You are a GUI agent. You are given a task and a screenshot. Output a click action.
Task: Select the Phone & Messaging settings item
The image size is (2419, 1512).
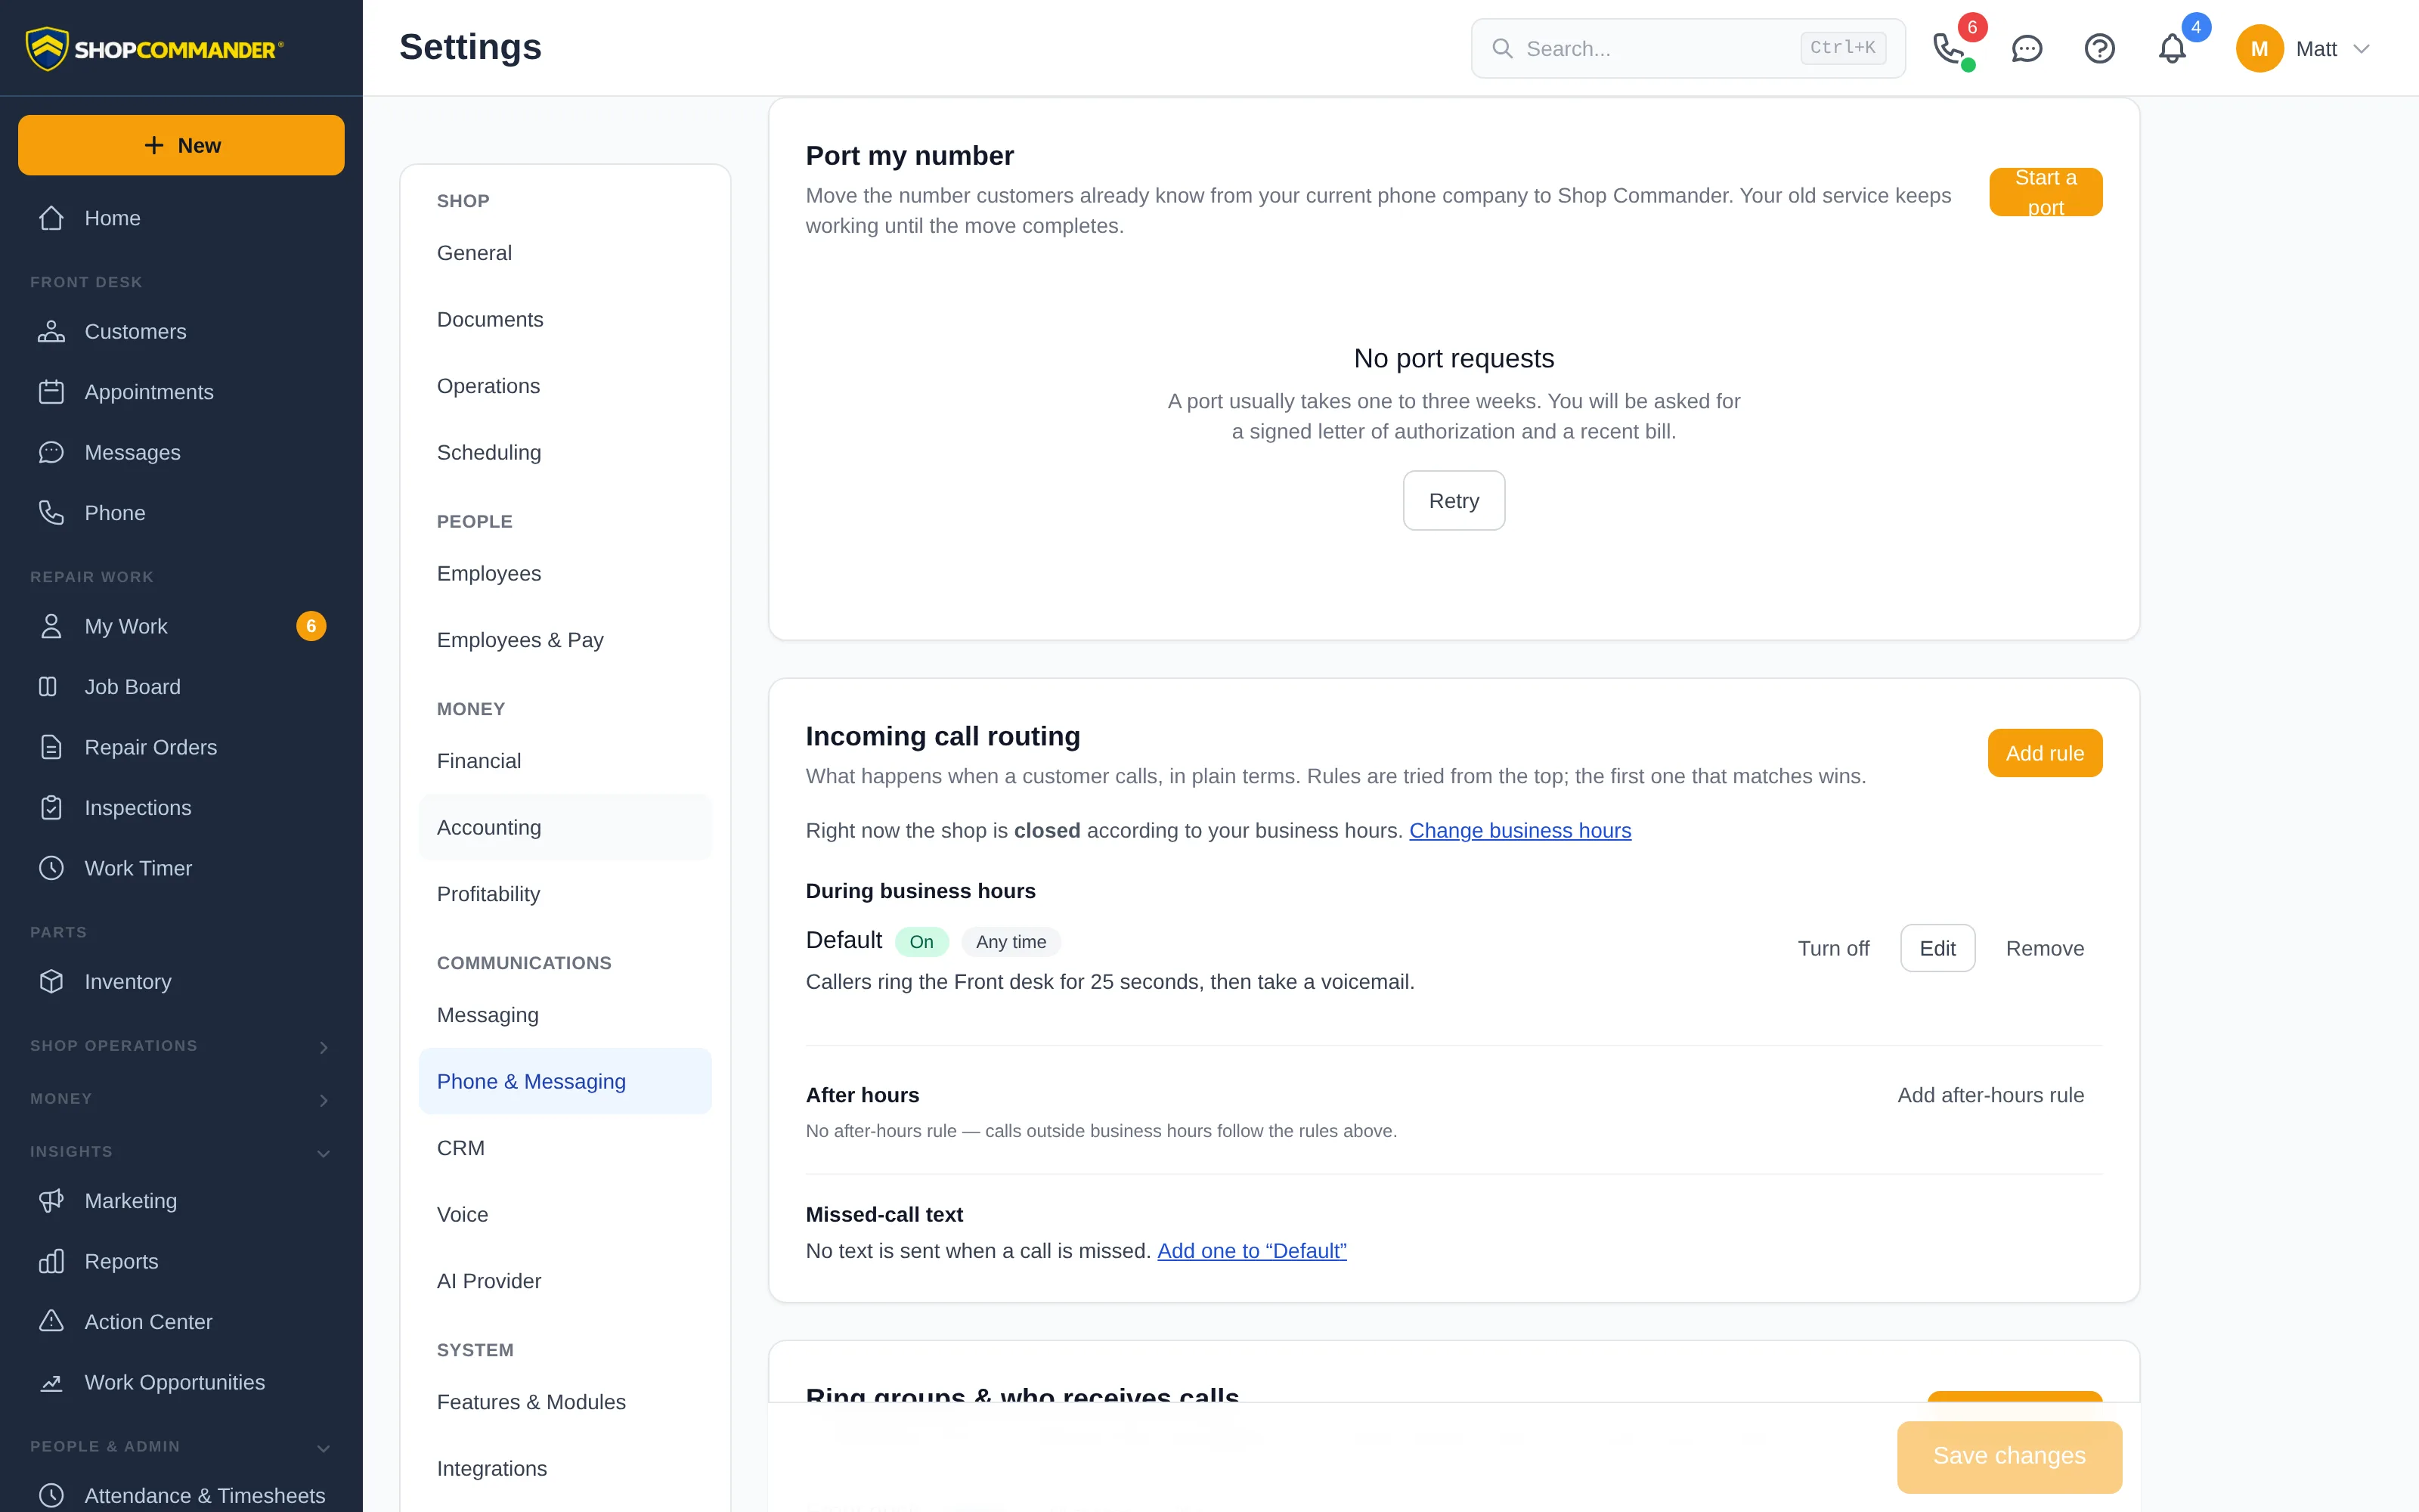click(x=565, y=1081)
